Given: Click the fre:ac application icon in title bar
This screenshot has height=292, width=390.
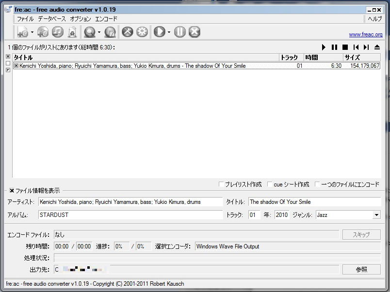Looking at the screenshot, I should tap(8, 9).
